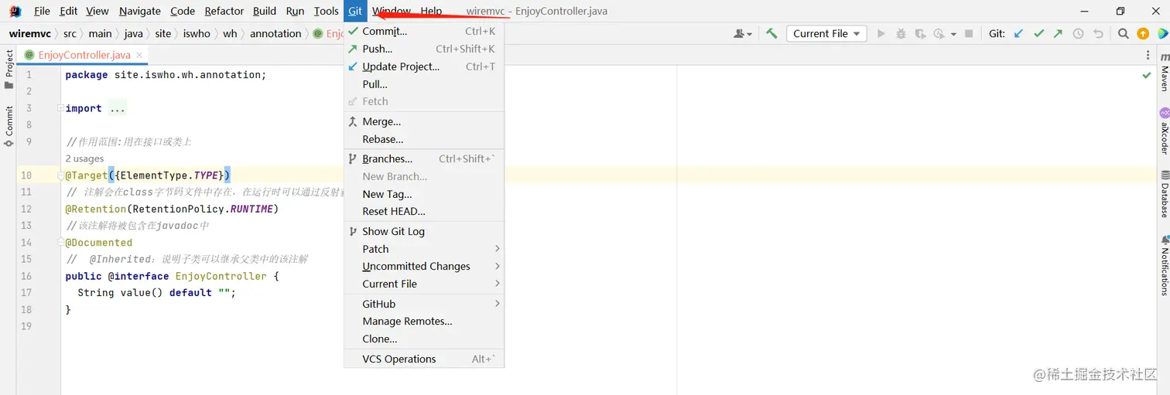The width and height of the screenshot is (1170, 395).
Task: Open the Commit tool window sidebar
Action: coord(9,126)
